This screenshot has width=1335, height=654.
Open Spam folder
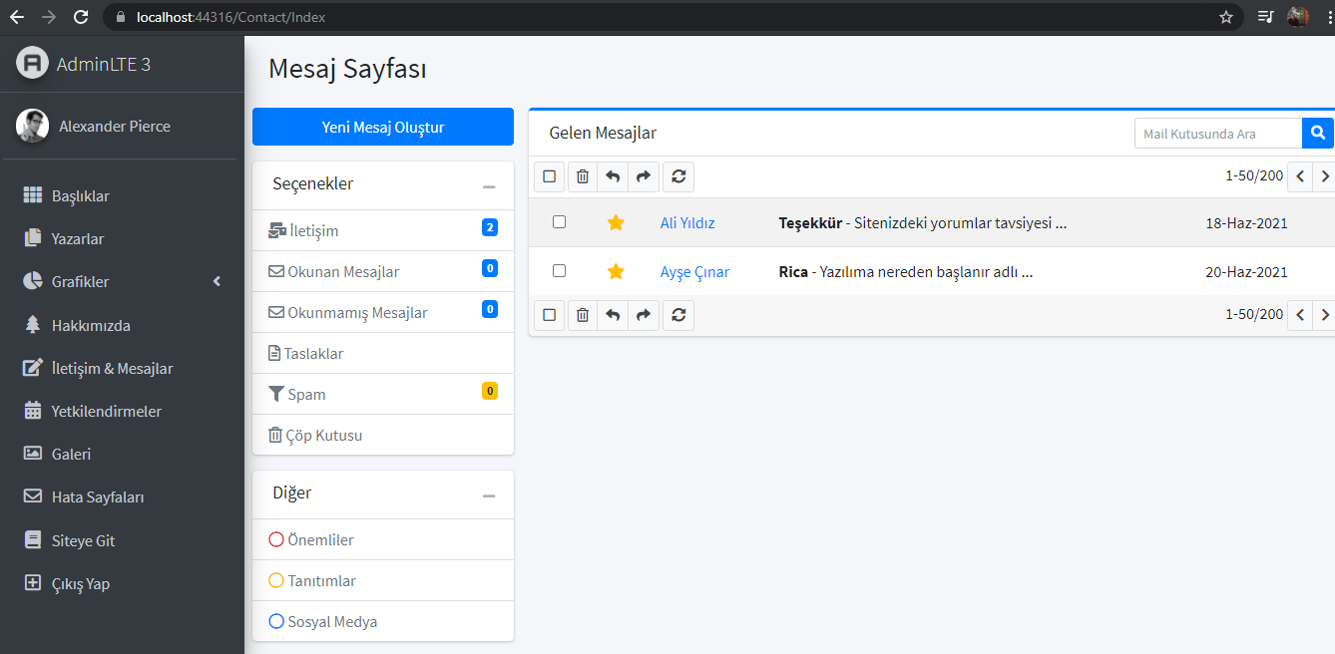click(x=383, y=394)
